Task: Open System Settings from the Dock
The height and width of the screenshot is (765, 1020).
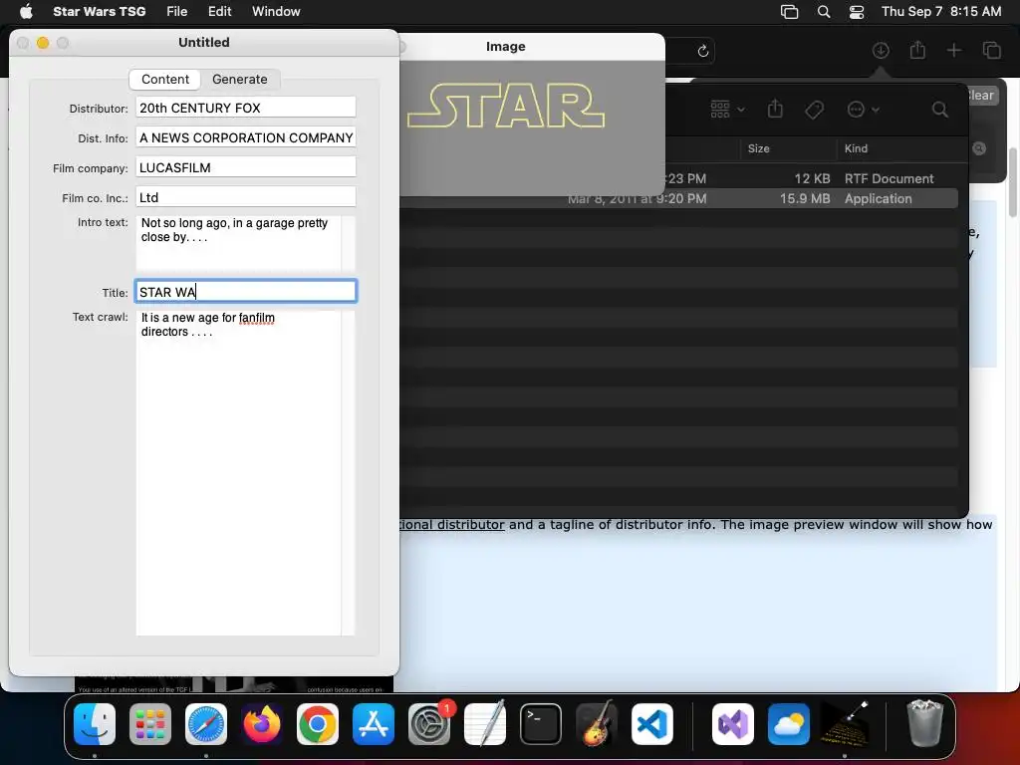Action: (429, 723)
